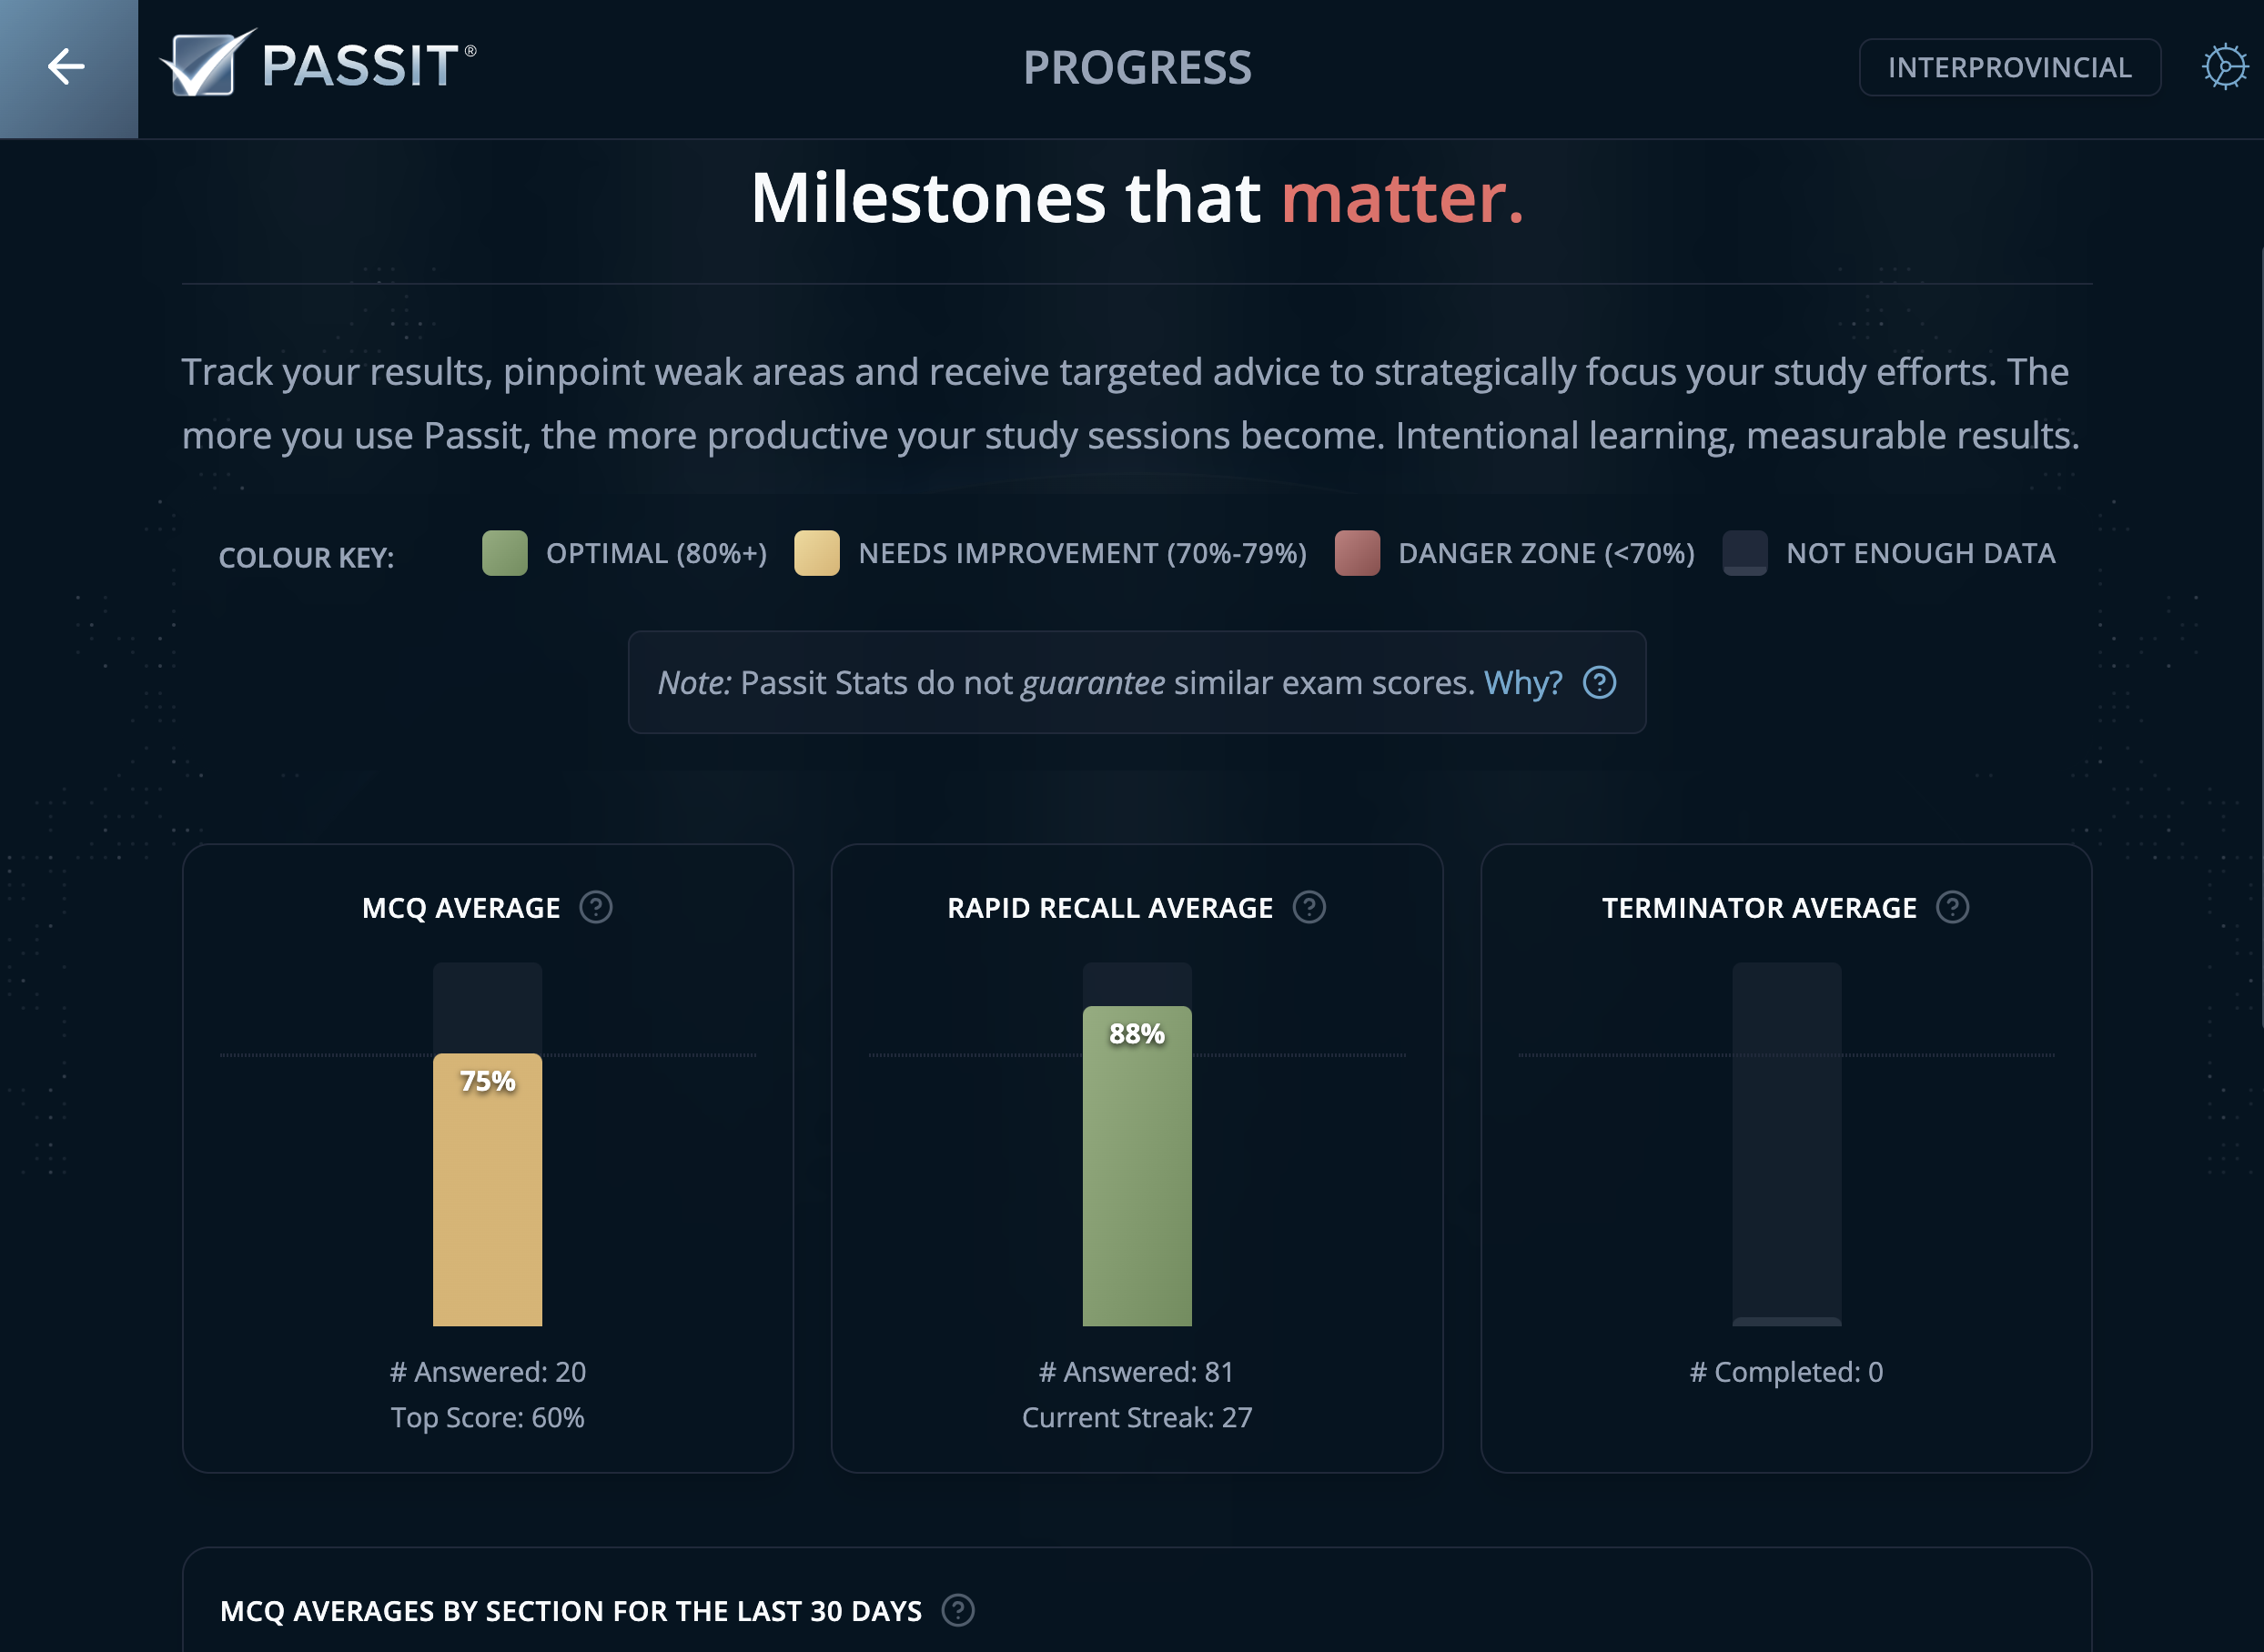Click the Current Streak: 27 stat
The height and width of the screenshot is (1652, 2264).
pyautogui.click(x=1136, y=1417)
